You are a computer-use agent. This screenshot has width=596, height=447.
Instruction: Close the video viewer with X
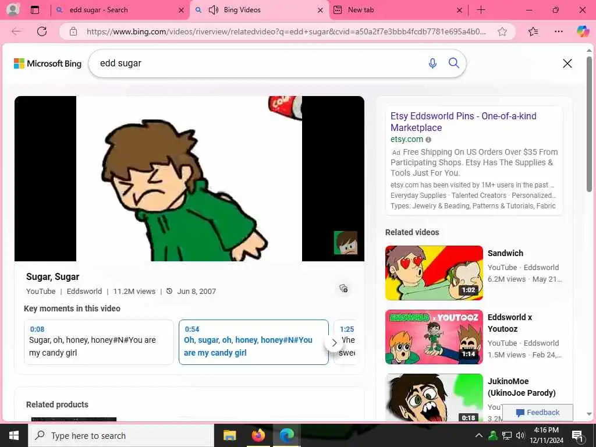(x=567, y=63)
